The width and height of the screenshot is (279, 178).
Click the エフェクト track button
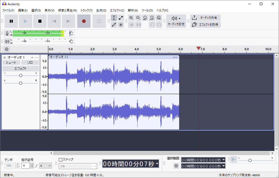click(21, 68)
